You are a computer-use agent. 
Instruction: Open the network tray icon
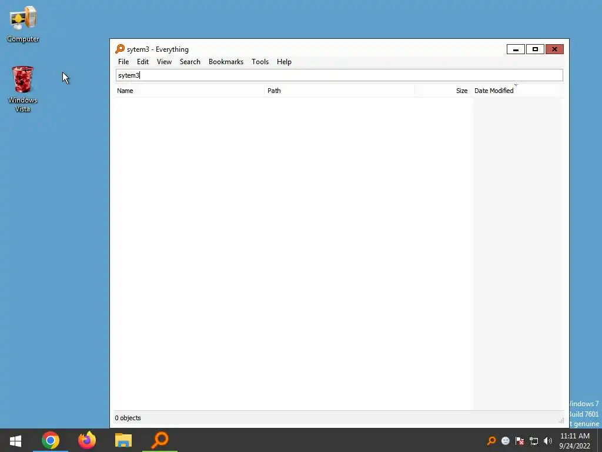[x=534, y=441]
